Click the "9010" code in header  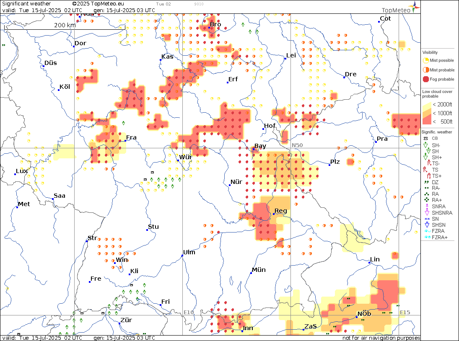point(199,4)
